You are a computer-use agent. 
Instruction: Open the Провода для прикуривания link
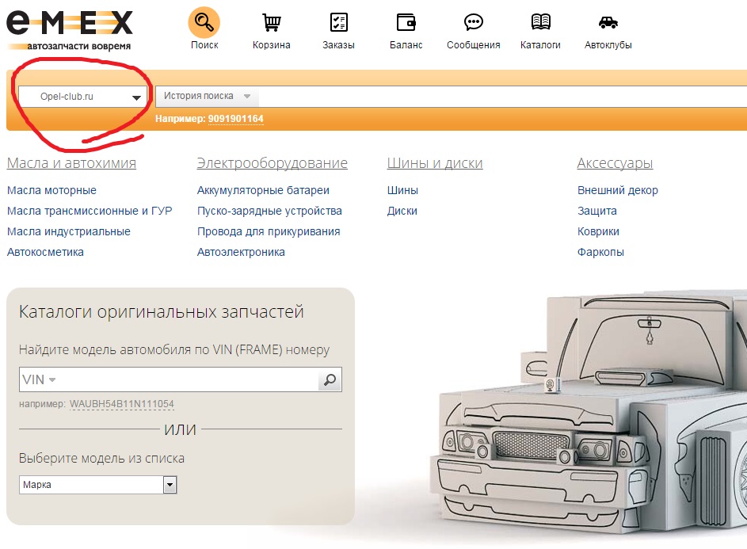269,231
